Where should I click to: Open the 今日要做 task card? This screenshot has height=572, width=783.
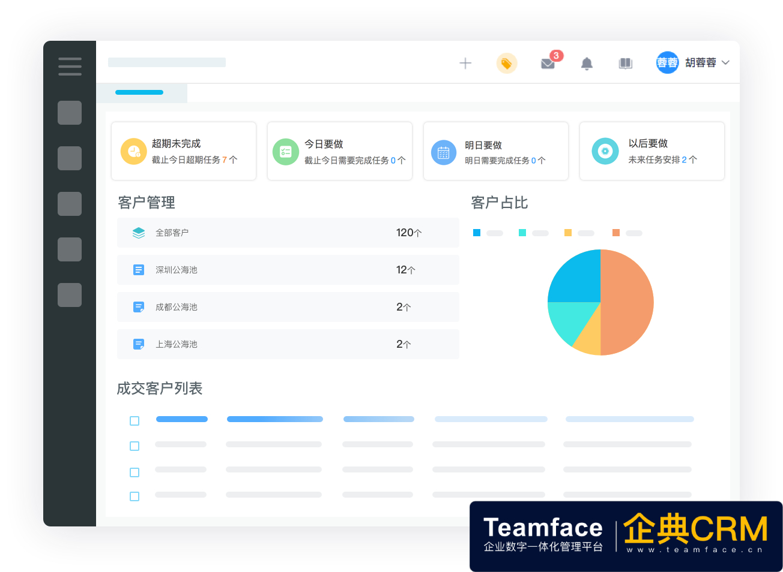click(339, 151)
